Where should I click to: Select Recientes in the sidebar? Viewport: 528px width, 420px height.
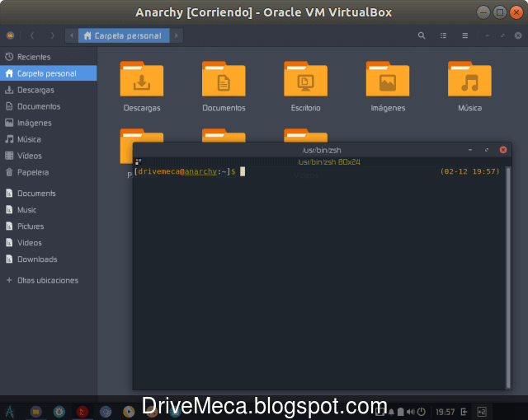pos(49,57)
